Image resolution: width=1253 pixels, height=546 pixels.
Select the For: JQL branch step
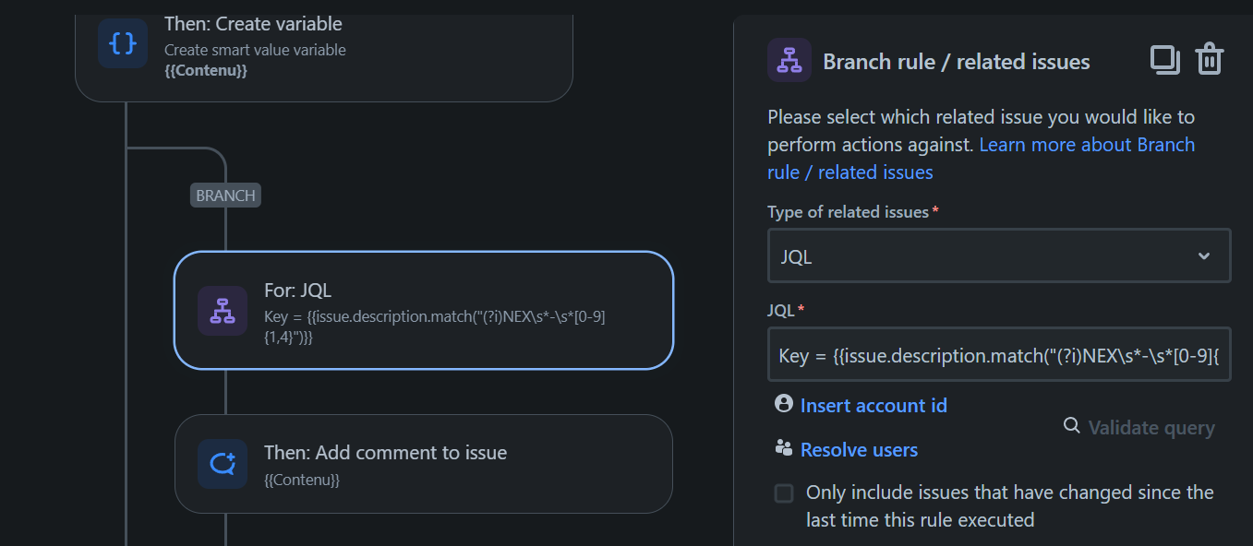click(x=424, y=310)
